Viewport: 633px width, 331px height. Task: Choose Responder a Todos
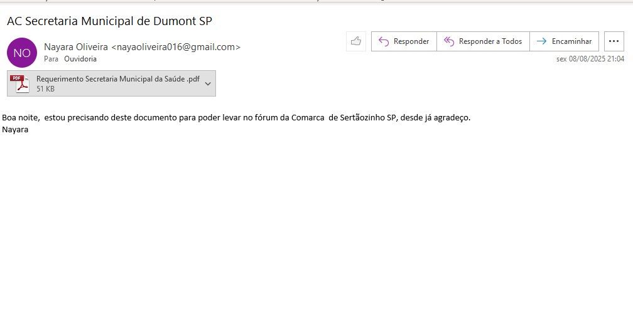[x=490, y=41]
